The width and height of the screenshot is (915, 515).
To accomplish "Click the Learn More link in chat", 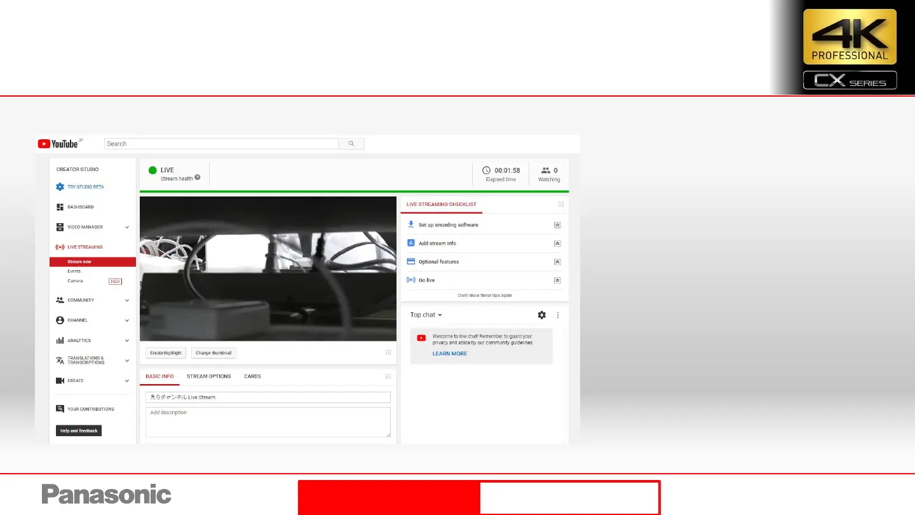I will click(449, 354).
